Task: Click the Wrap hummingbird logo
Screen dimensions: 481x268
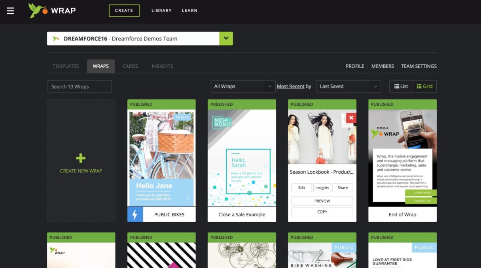Action: coord(52,11)
